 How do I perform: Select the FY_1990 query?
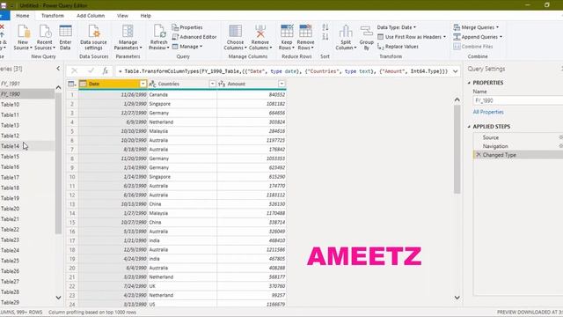(27, 94)
